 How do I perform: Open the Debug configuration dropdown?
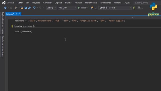tap(51, 8)
